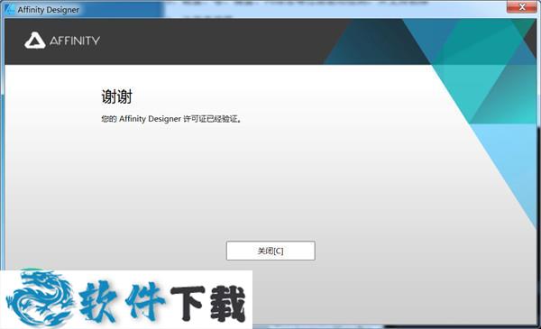The width and height of the screenshot is (541, 329).
Task: Click empty gray area above the 关闭 button
Action: tap(270, 193)
